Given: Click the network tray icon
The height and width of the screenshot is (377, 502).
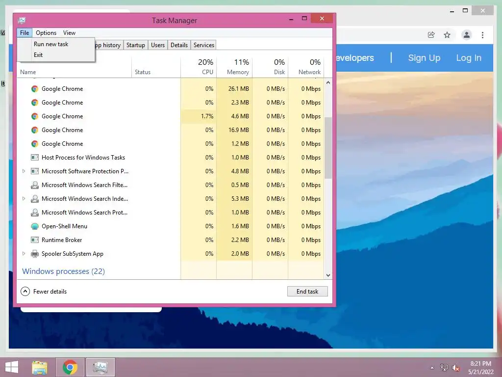Looking at the screenshot, I should coord(444,368).
